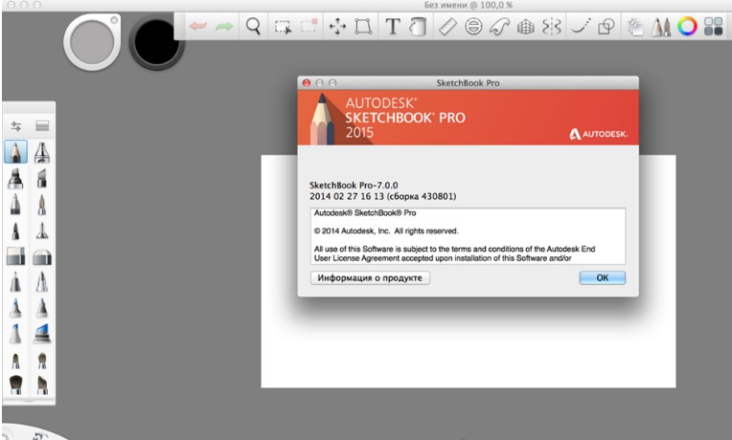This screenshot has width=732, height=440.
Task: Click the Deselect icon with red cross
Action: tap(309, 26)
